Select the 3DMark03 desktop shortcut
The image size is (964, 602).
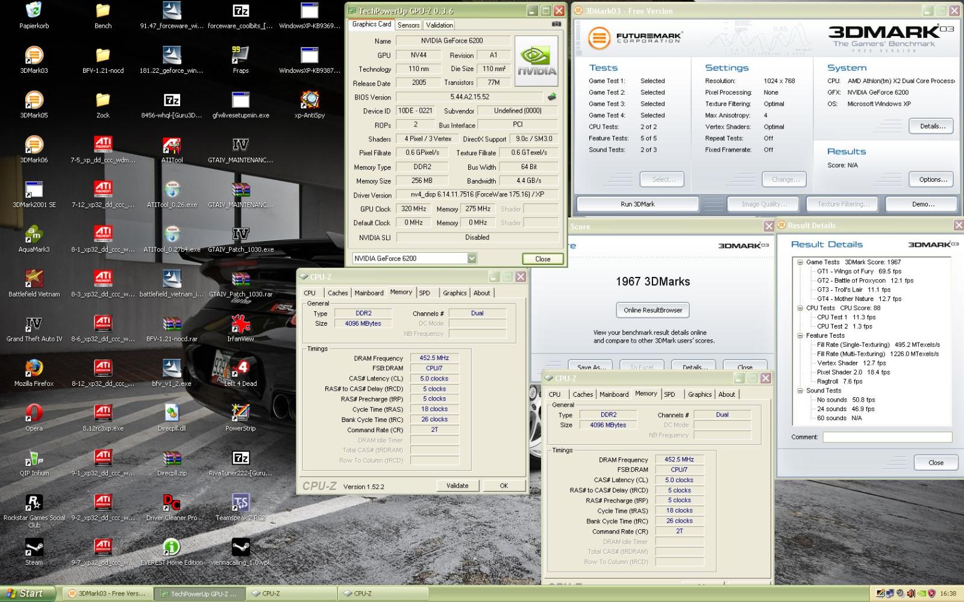34,60
